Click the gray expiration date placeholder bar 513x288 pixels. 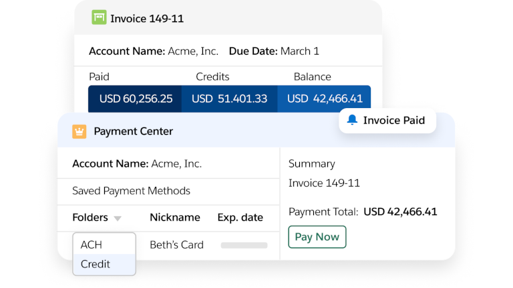click(244, 245)
